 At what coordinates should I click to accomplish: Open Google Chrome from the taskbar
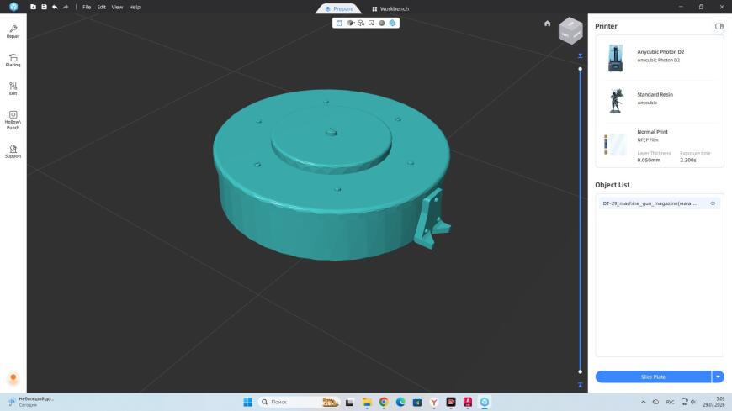[x=384, y=402]
